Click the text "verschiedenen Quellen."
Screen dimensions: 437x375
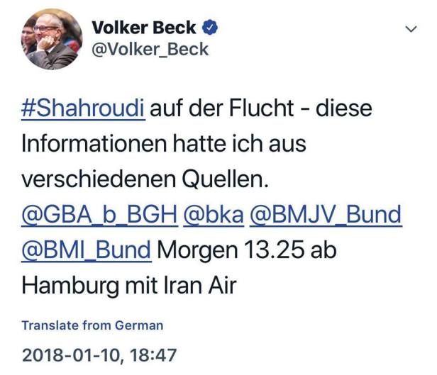coord(146,179)
